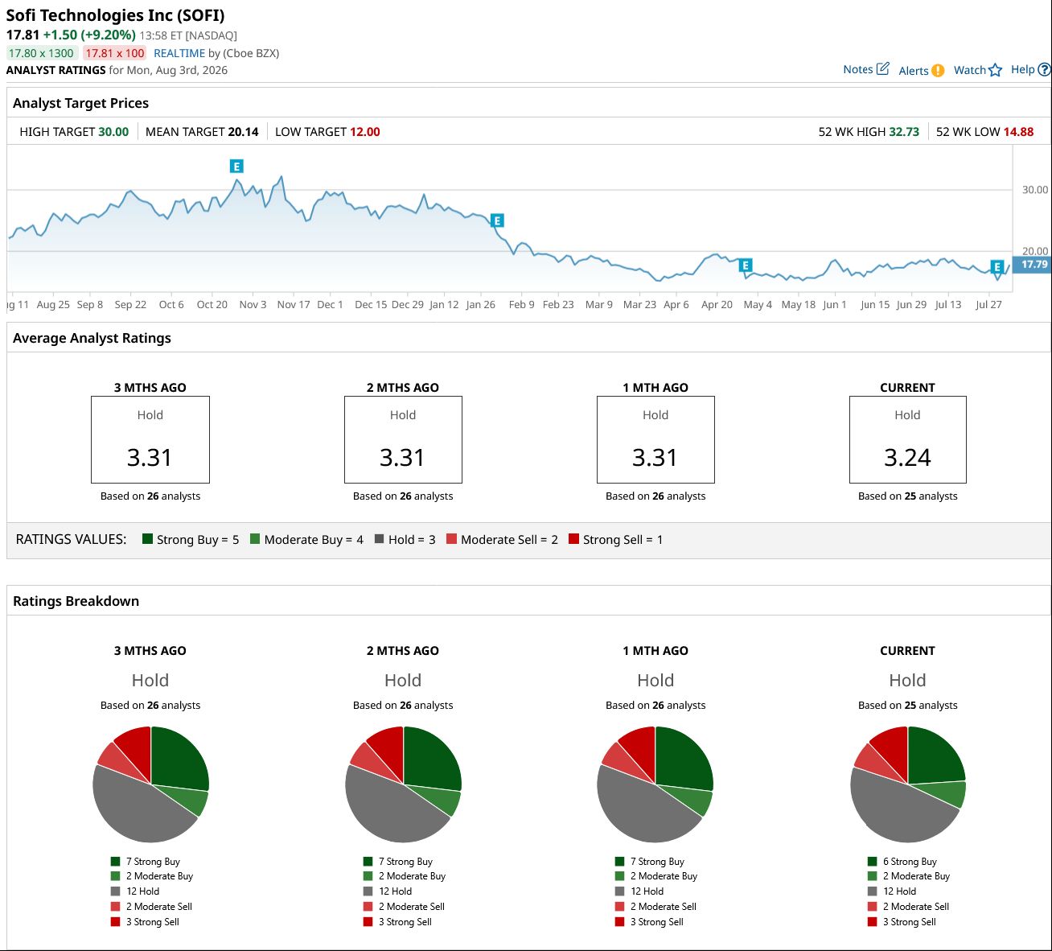The image size is (1052, 951).
Task: Click the Sofi Technologies Inc (SOFI) title
Action: (116, 15)
